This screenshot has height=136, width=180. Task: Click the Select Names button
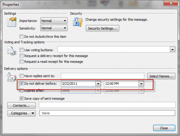coord(161,76)
